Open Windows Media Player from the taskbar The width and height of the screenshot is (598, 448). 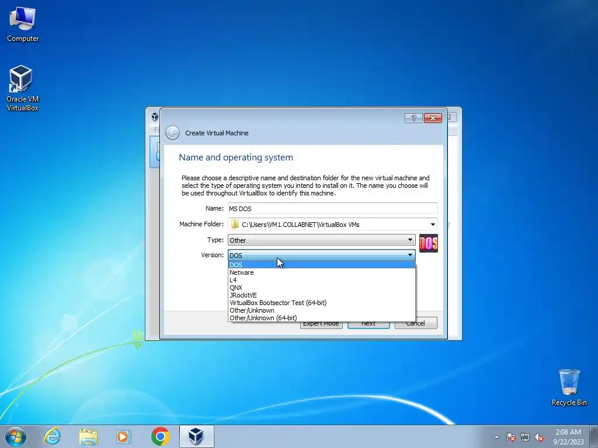click(x=124, y=436)
